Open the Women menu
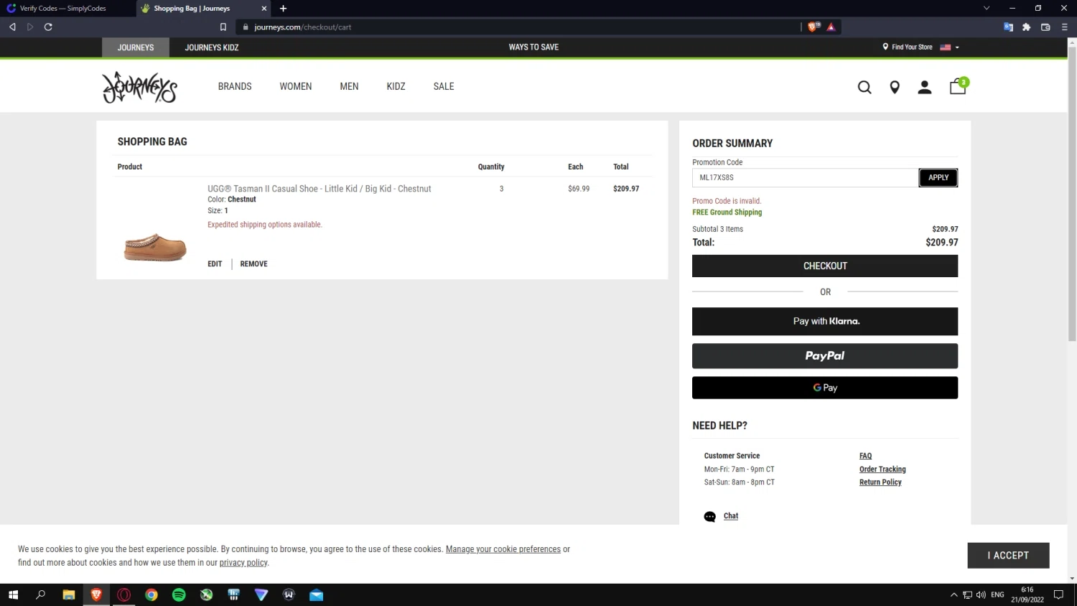 (296, 86)
